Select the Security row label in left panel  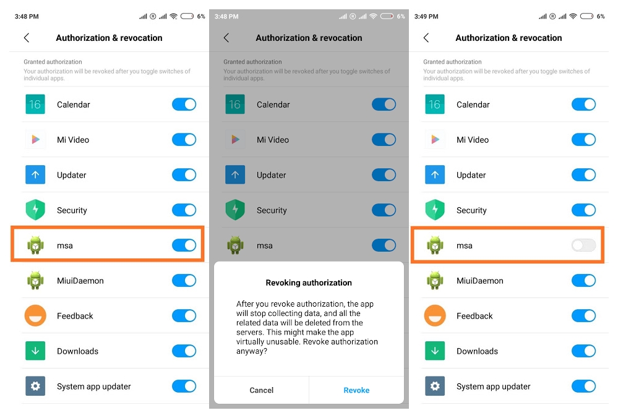click(x=72, y=210)
